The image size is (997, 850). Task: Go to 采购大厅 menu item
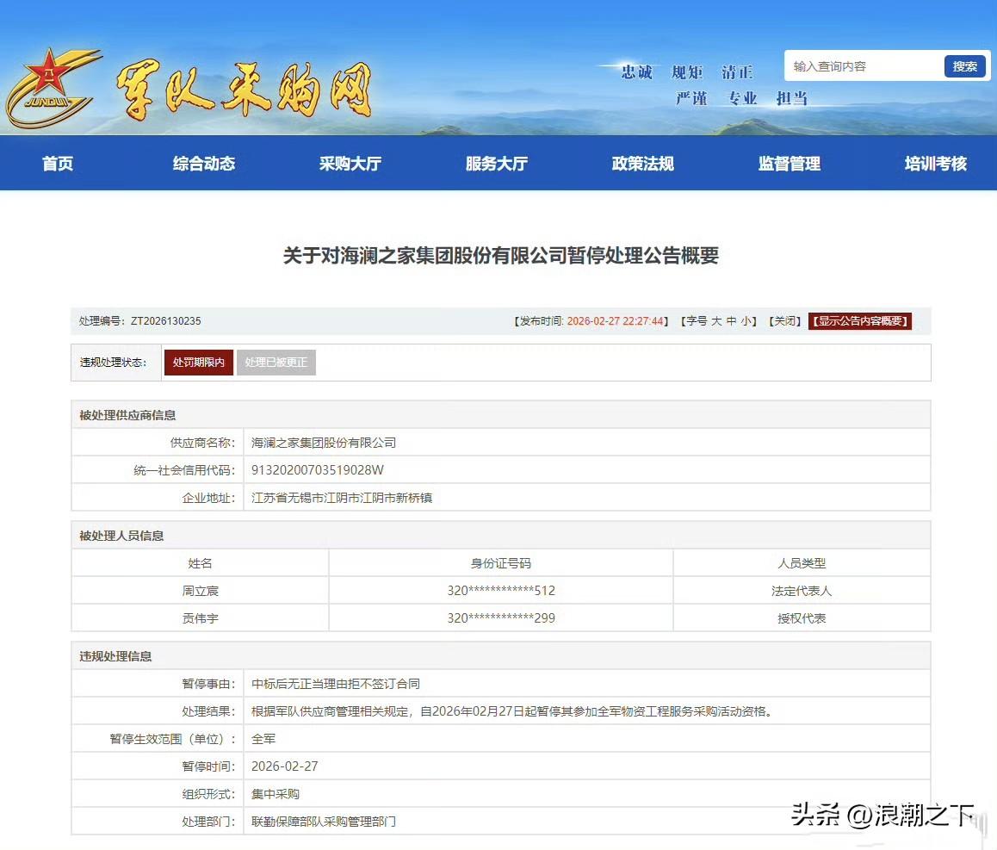[x=350, y=164]
